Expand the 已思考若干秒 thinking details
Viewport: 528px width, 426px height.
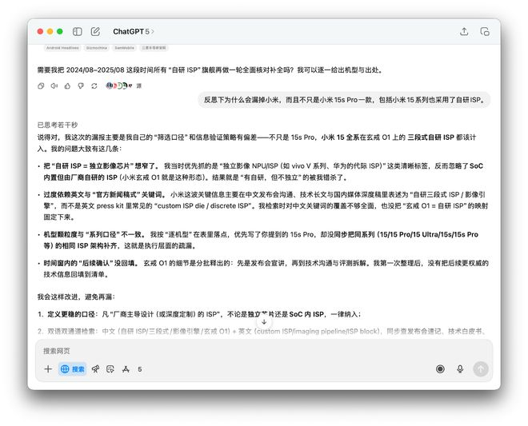(x=58, y=125)
